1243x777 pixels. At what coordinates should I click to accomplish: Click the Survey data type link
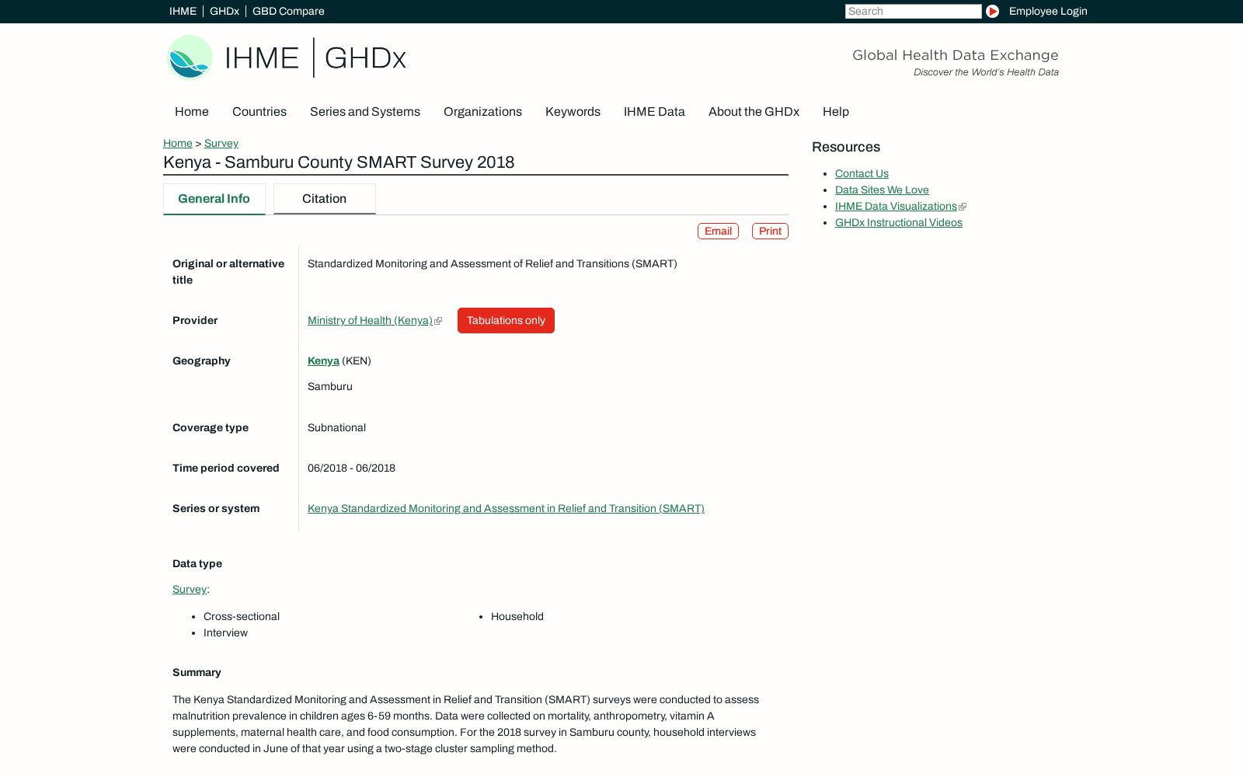click(190, 589)
